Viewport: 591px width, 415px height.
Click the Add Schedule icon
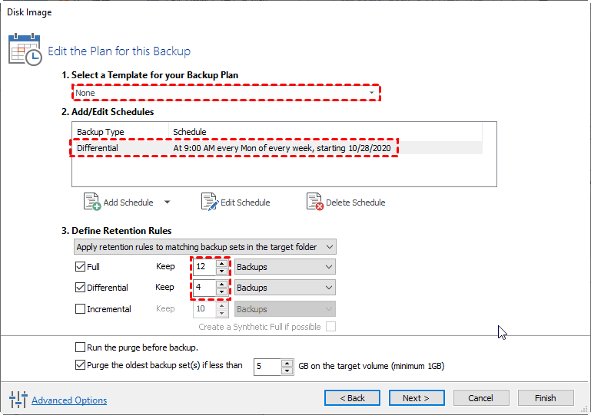[x=91, y=202]
